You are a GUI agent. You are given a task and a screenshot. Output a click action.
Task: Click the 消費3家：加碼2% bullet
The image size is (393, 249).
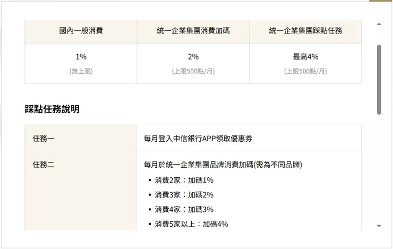pos(184,195)
